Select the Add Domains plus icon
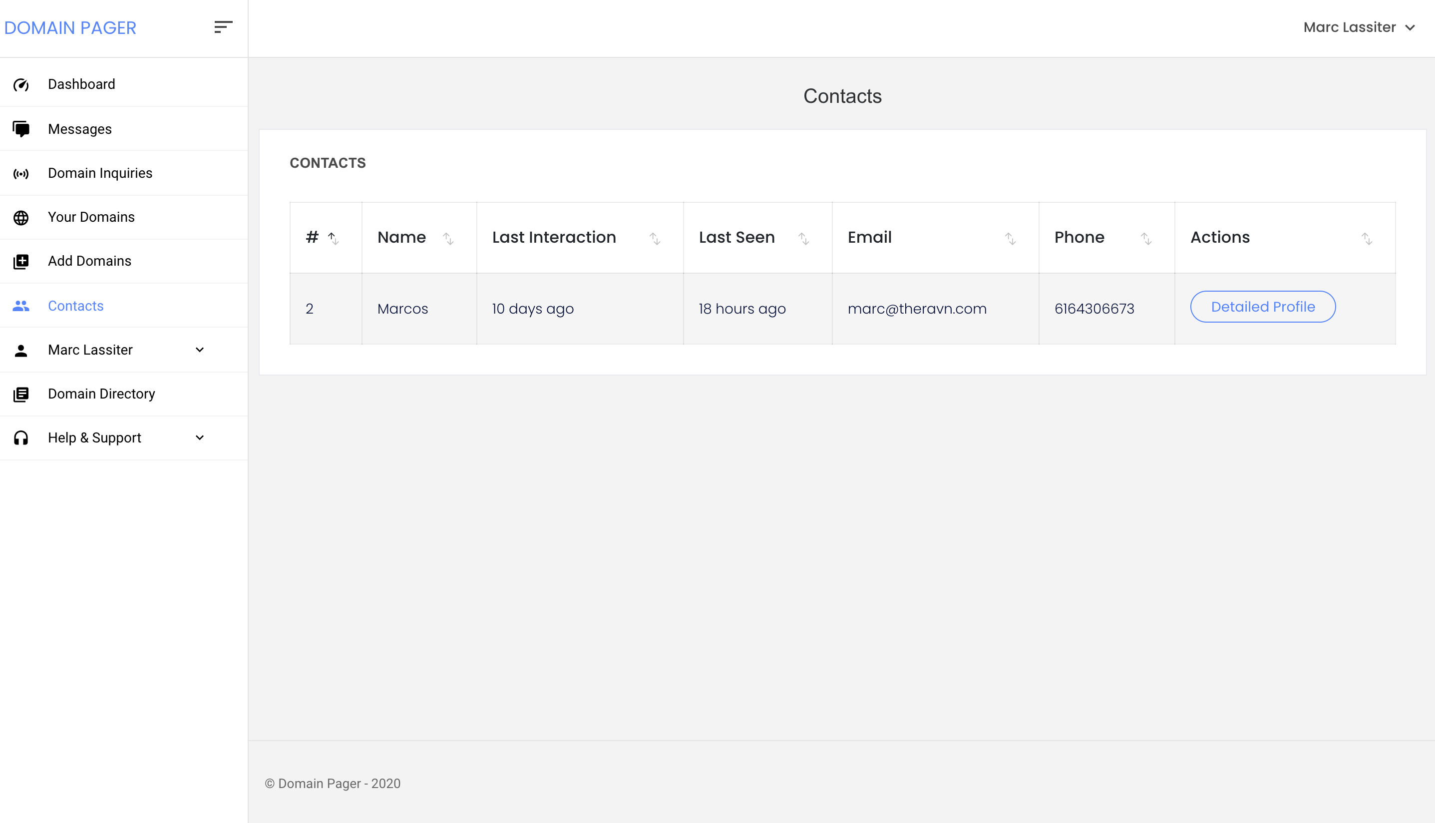1435x823 pixels. pos(21,261)
